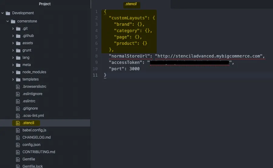Collapse the cornerstone folder chevron
The height and width of the screenshot is (168, 273).
coord(8,21)
